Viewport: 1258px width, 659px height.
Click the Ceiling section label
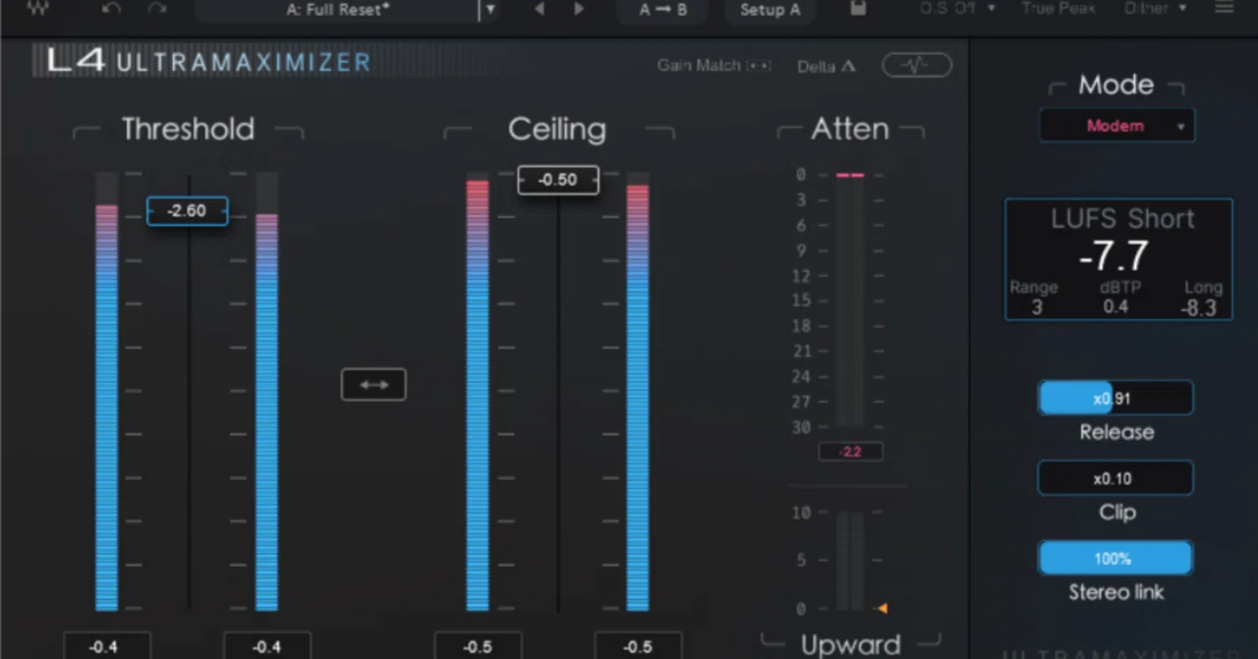point(557,129)
